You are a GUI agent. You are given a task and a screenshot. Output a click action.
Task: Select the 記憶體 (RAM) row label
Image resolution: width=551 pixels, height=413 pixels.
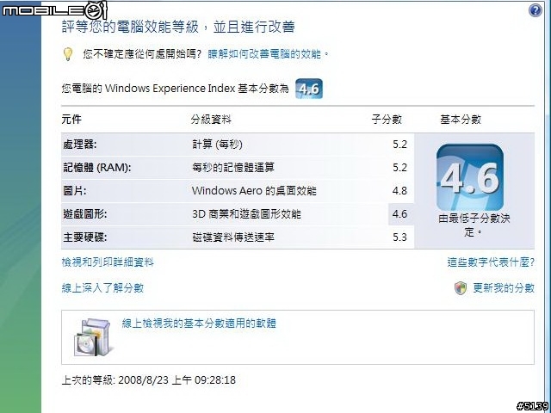pos(97,168)
